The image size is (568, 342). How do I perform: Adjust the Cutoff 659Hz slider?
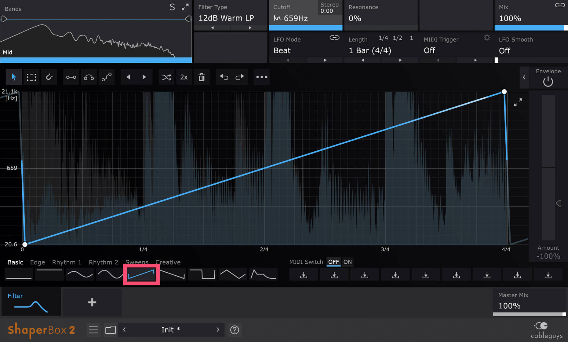coord(306,28)
